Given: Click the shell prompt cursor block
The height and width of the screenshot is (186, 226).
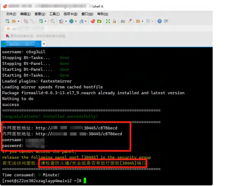Looking at the screenshot, I should point(85,180).
